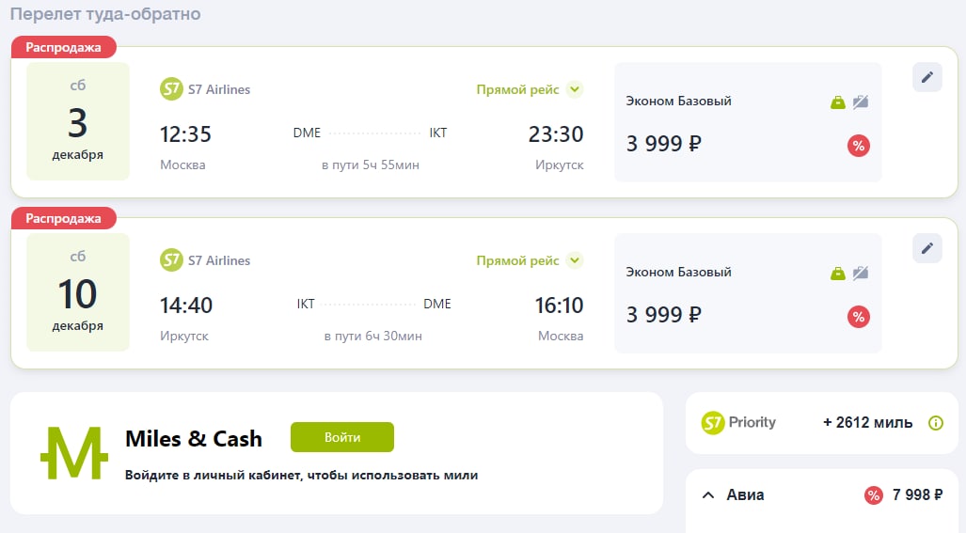This screenshot has width=966, height=533.
Task: Click the S7 Priority logo
Action: click(x=739, y=423)
